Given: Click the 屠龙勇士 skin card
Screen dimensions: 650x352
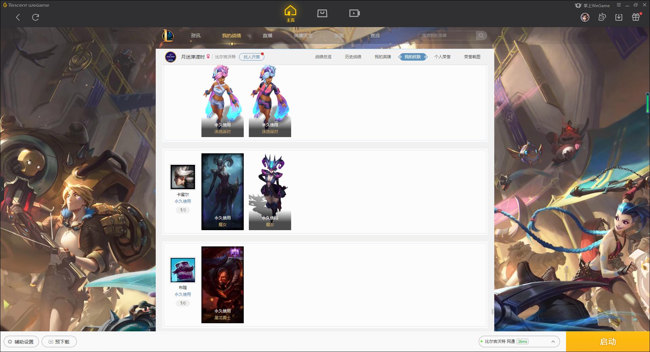Looking at the screenshot, I should 222,285.
